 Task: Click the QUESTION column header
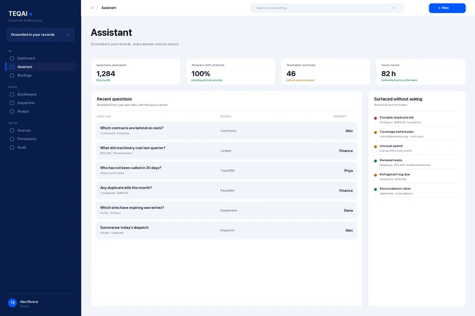[104, 116]
